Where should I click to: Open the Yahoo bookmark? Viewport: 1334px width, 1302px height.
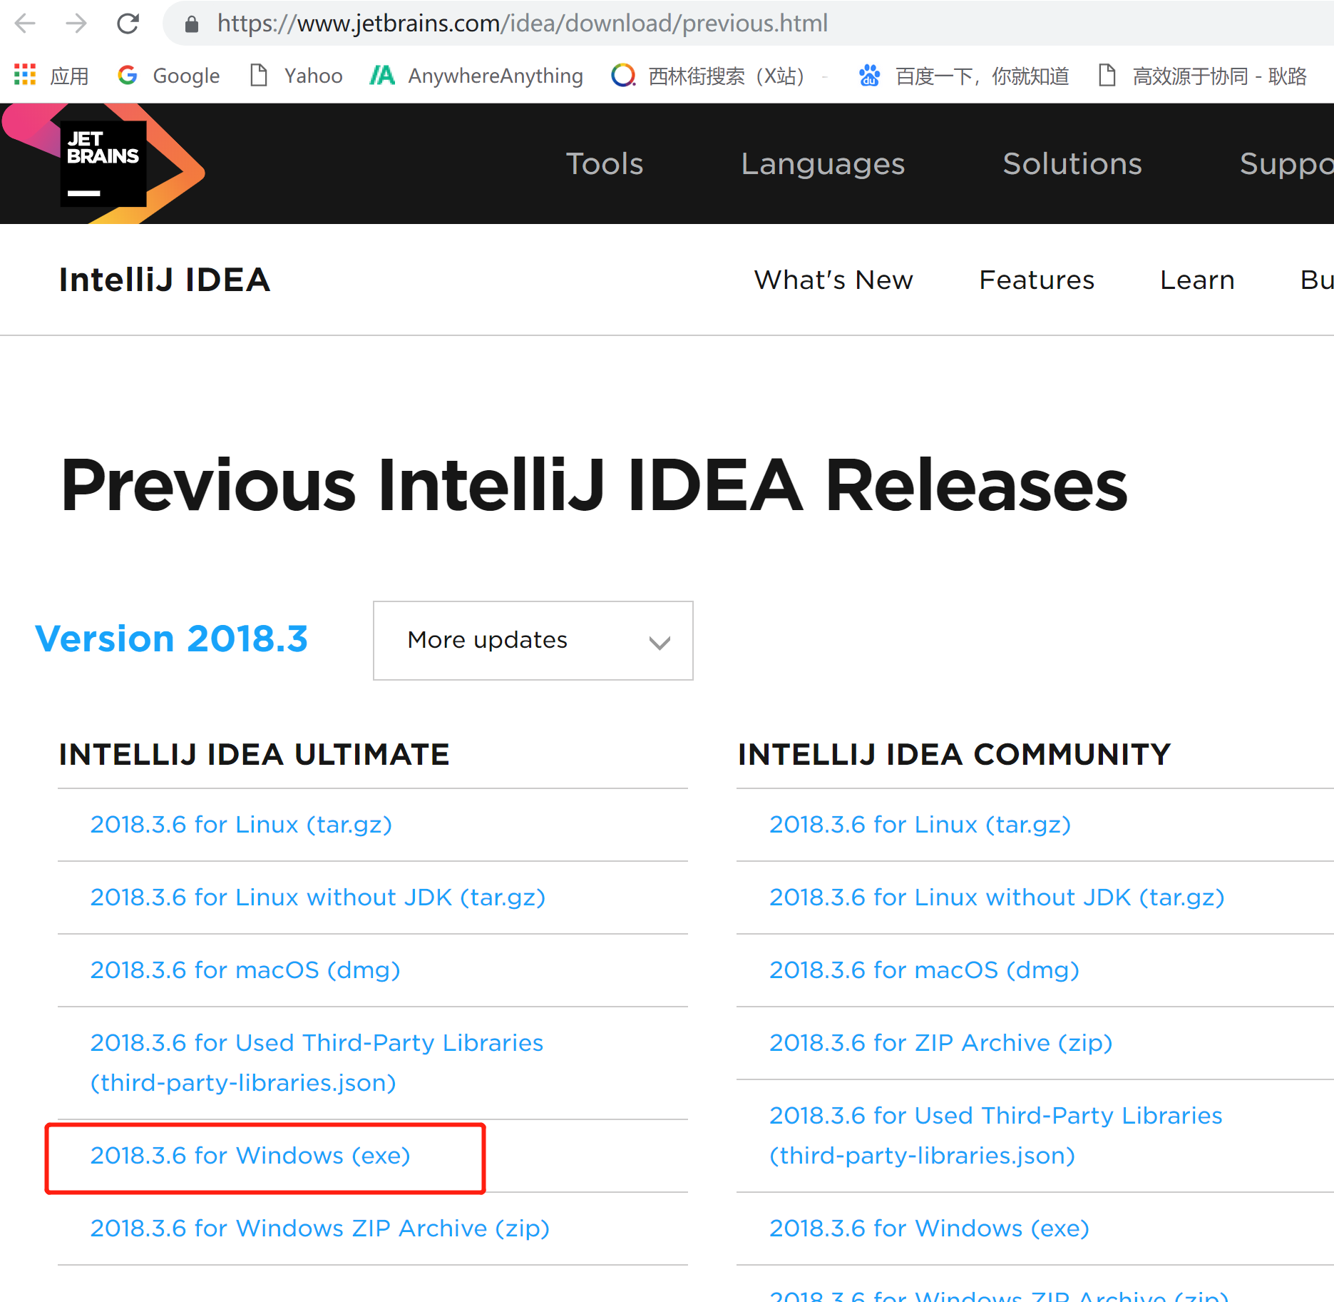click(x=295, y=76)
